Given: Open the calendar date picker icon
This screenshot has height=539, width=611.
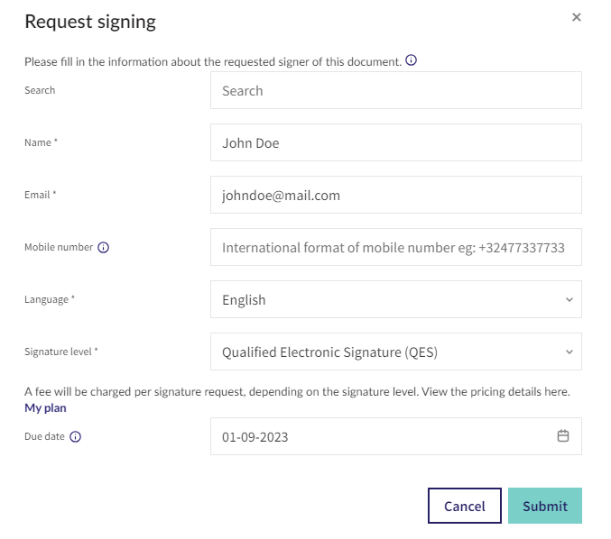Looking at the screenshot, I should [x=562, y=435].
